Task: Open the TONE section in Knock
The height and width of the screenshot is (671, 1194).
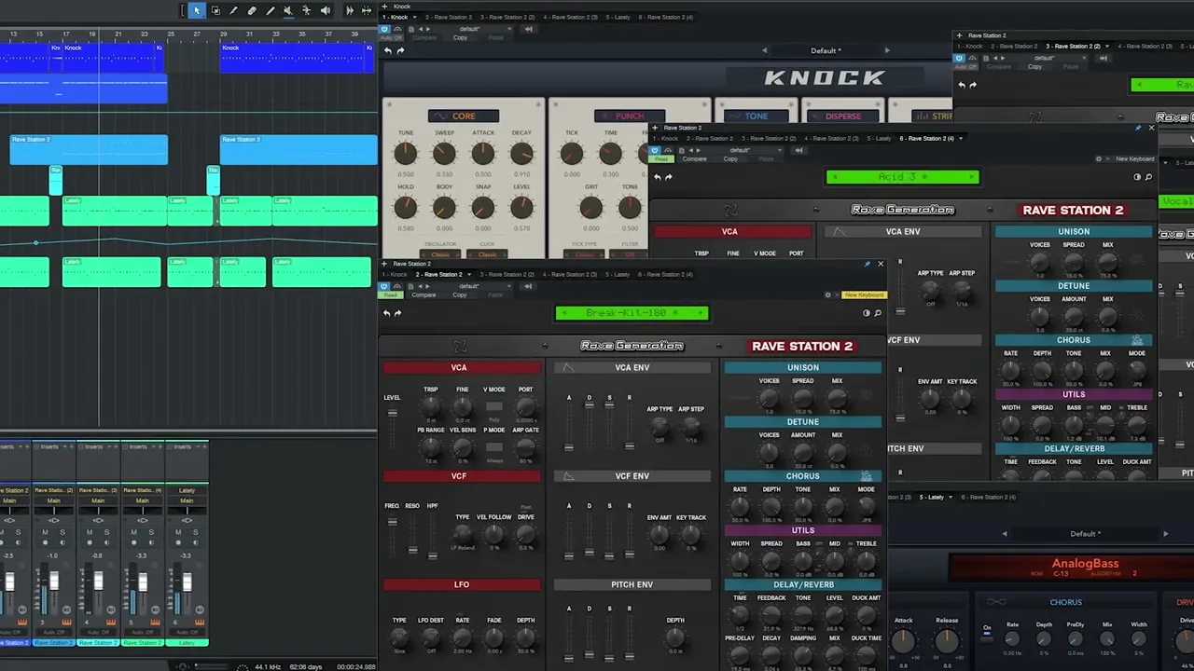Action: [756, 116]
